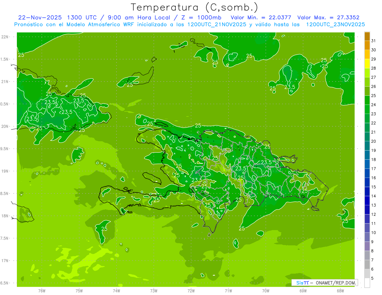Click the SisPI logo text
This screenshot has width=382, height=295.
[x=302, y=283]
